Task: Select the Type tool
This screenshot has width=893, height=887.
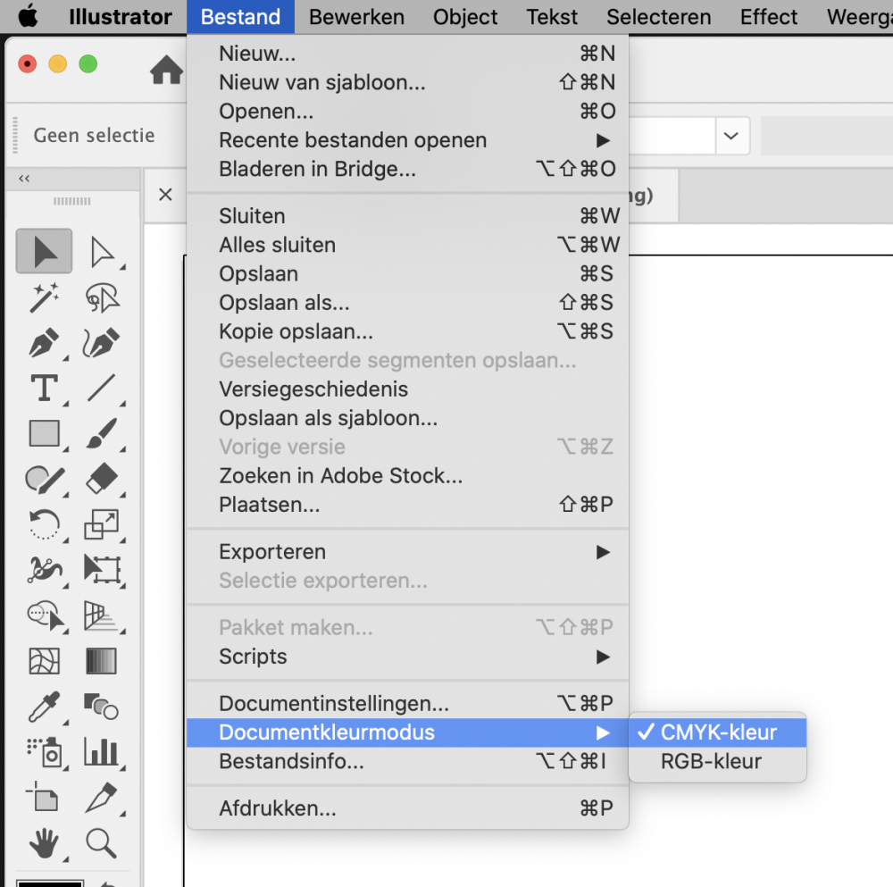Action: pyautogui.click(x=44, y=388)
